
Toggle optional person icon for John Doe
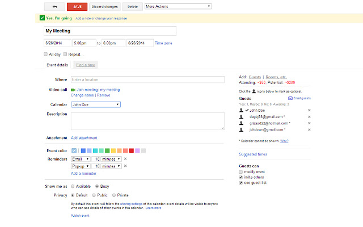click(241, 110)
